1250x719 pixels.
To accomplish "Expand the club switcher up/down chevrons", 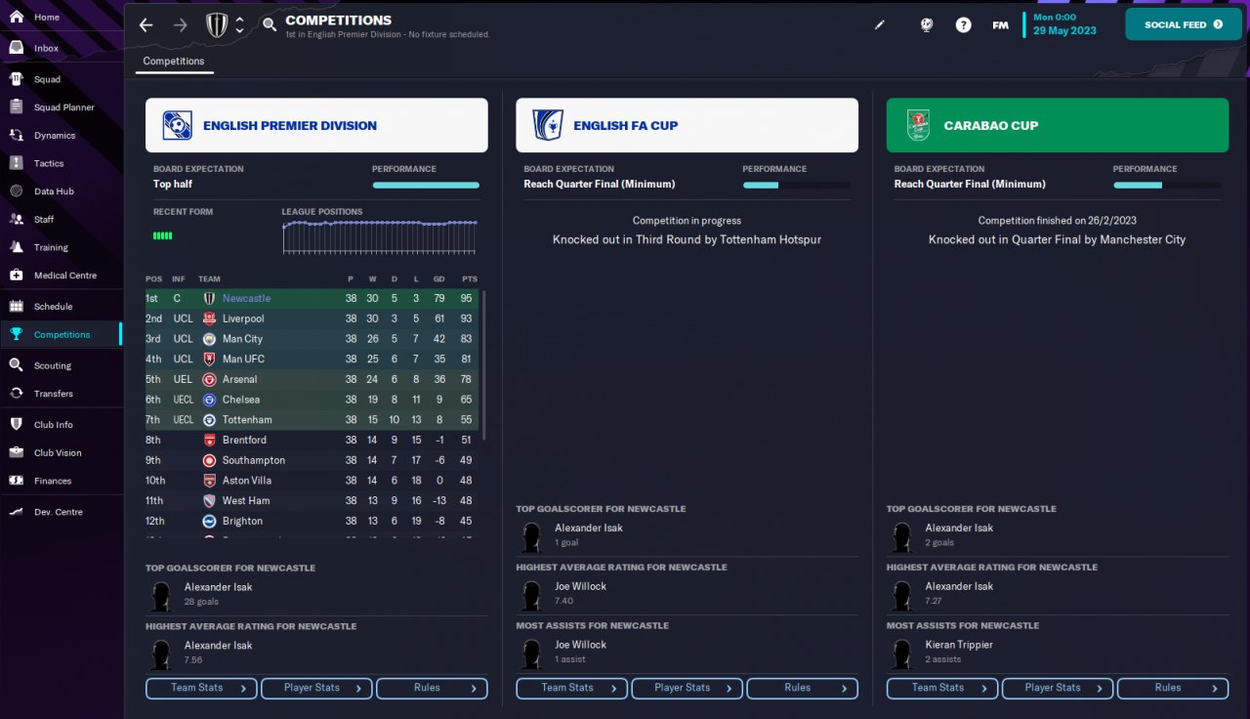I will click(x=240, y=25).
